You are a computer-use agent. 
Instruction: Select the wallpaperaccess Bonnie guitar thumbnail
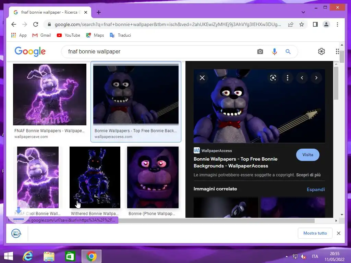click(136, 95)
